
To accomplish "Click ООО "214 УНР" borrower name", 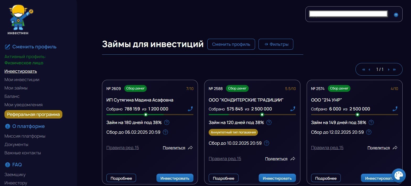I will 327,100.
